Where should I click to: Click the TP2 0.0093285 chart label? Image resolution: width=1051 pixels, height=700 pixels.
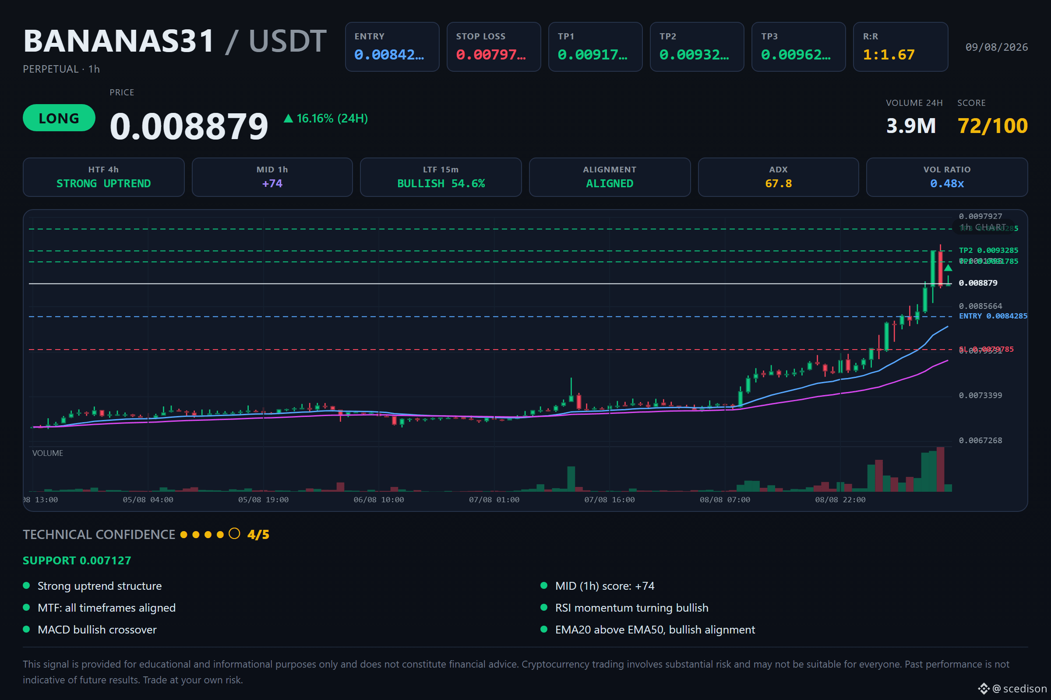pos(988,250)
